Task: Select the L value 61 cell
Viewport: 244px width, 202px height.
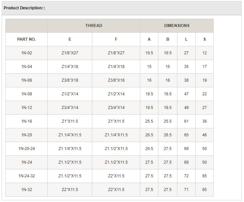Action: [186, 121]
